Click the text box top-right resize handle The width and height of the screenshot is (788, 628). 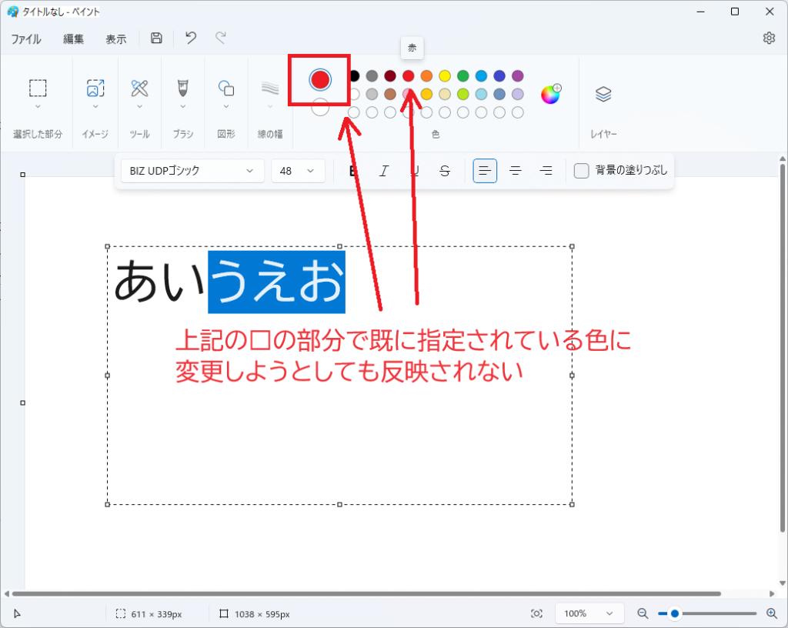(572, 247)
